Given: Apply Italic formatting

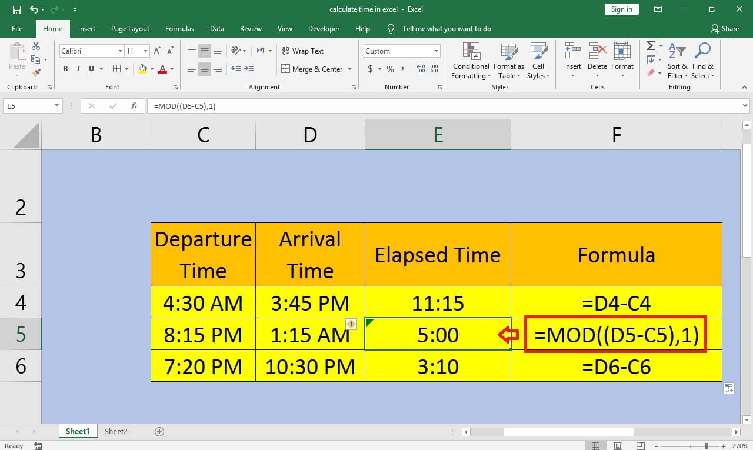Looking at the screenshot, I should tap(78, 69).
